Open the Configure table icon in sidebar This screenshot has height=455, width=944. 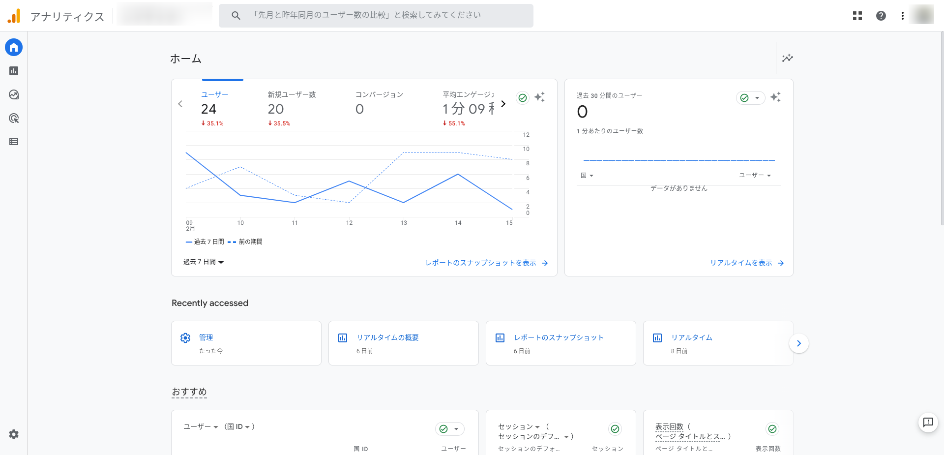[x=14, y=142]
